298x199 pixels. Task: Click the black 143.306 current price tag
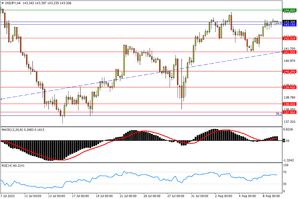point(289,22)
